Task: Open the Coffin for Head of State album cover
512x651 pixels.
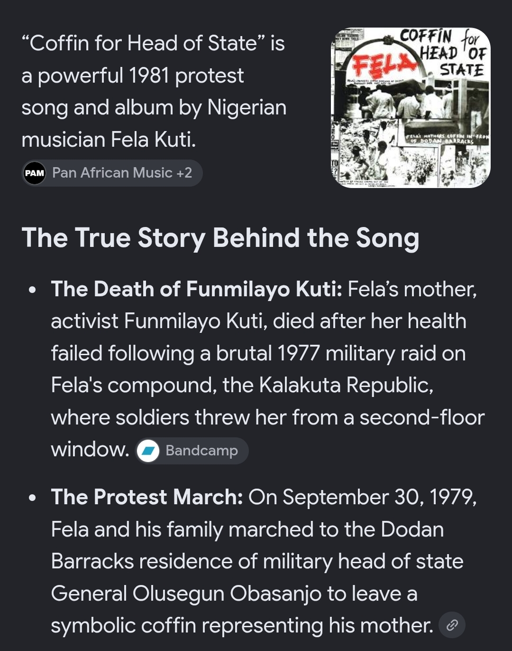Action: tap(411, 108)
